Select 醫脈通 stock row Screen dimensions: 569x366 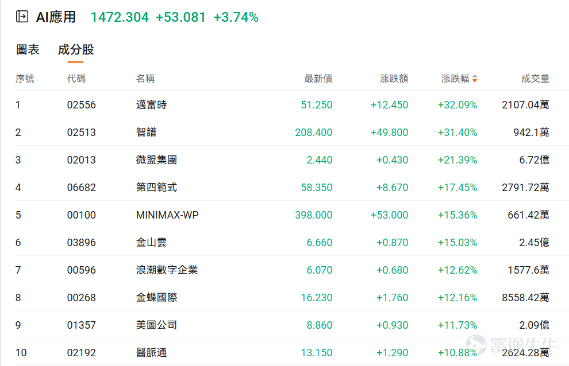282,353
